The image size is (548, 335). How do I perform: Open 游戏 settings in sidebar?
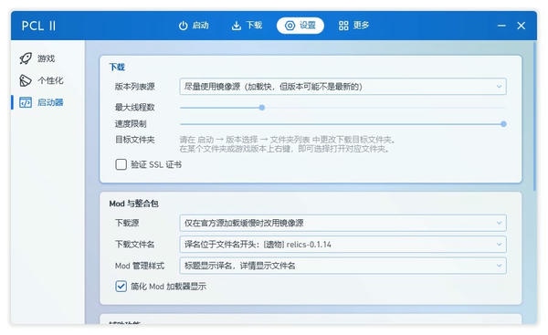click(37, 58)
